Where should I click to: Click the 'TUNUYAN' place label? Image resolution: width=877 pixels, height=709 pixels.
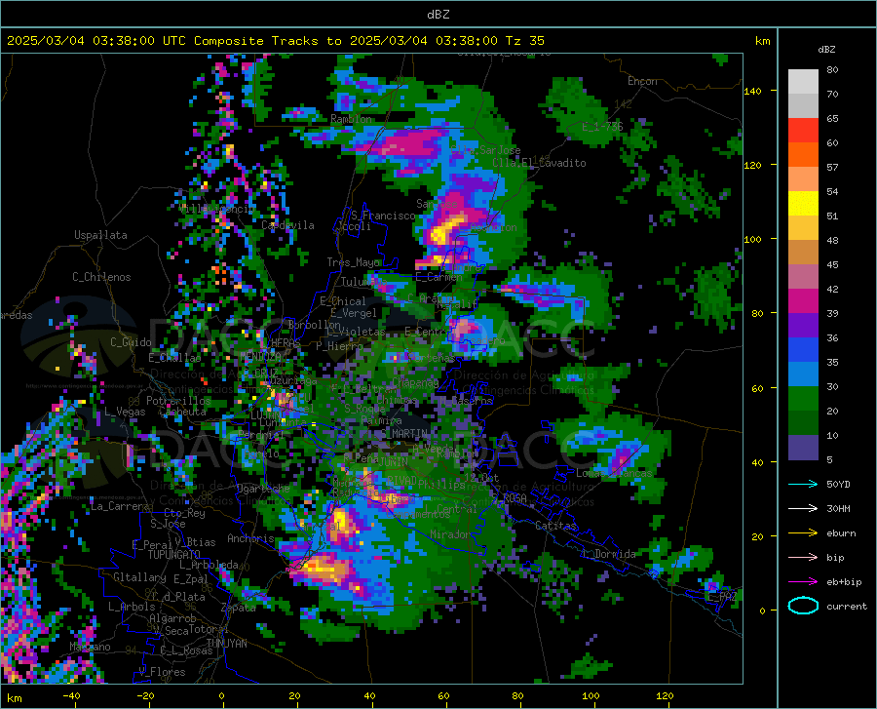[226, 643]
